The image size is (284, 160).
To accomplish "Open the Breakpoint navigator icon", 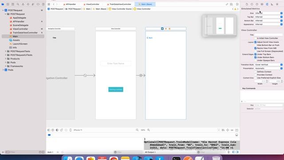I will click(x=38, y=4).
